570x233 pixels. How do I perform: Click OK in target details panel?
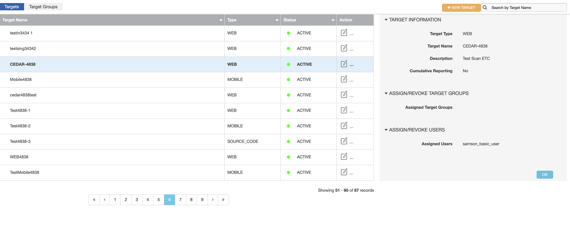(x=545, y=175)
